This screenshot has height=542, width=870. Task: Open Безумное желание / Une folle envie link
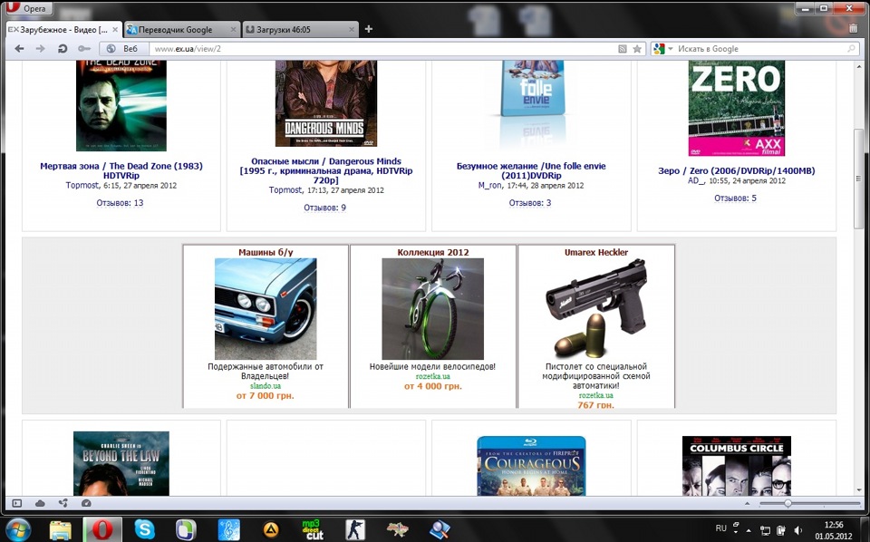pyautogui.click(x=531, y=170)
